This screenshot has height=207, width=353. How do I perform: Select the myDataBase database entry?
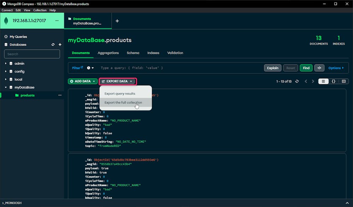click(x=24, y=87)
